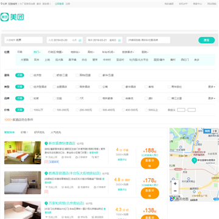Click the green 搜索 button

coord(206,40)
